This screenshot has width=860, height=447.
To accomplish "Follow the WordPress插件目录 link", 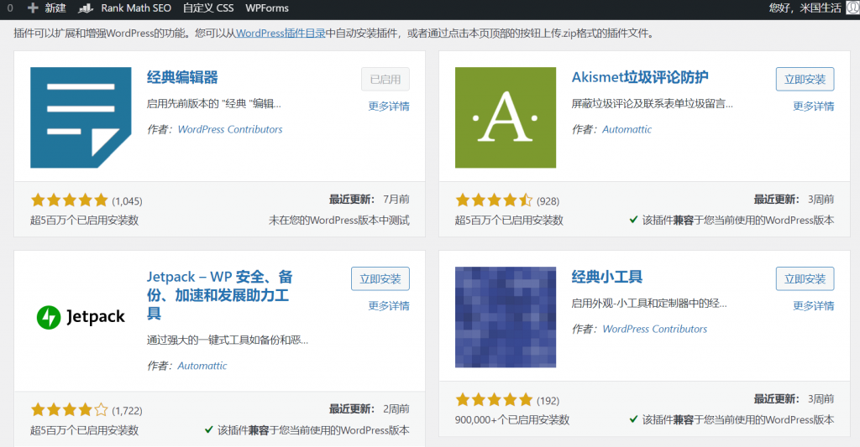I will (281, 34).
